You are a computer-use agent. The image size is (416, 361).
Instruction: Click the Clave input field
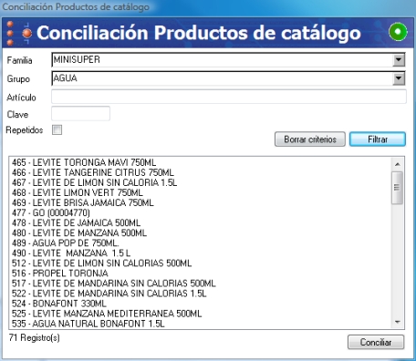pyautogui.click(x=80, y=114)
